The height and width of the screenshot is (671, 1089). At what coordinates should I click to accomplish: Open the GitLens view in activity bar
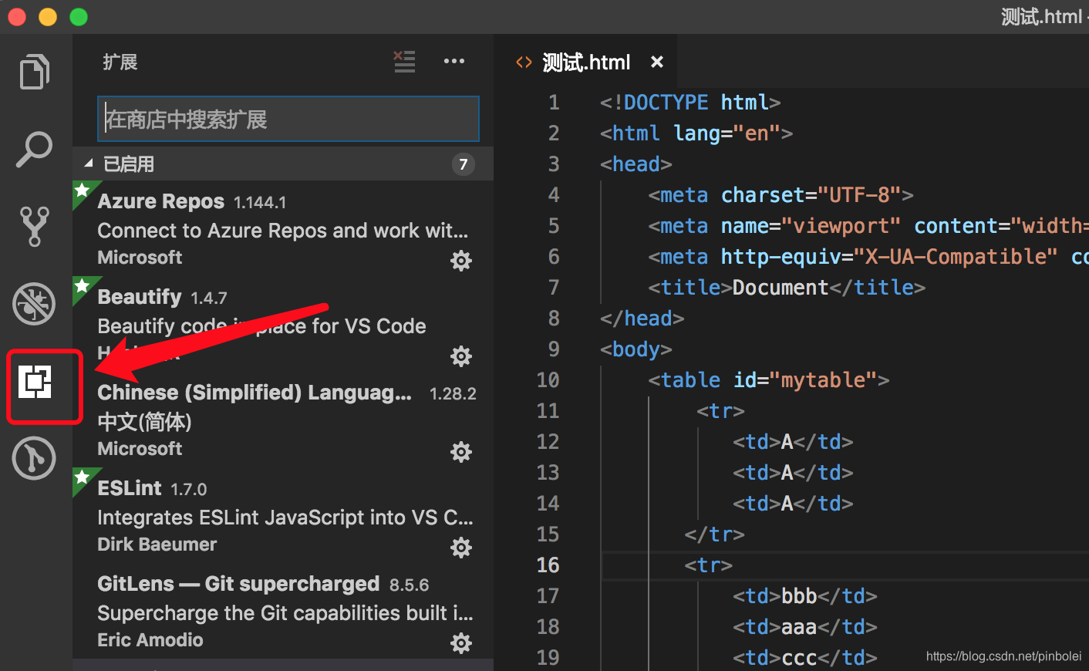(34, 458)
